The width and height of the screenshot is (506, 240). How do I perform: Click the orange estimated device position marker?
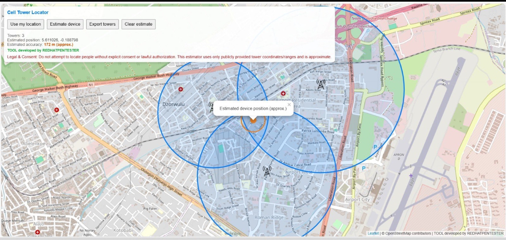253,121
